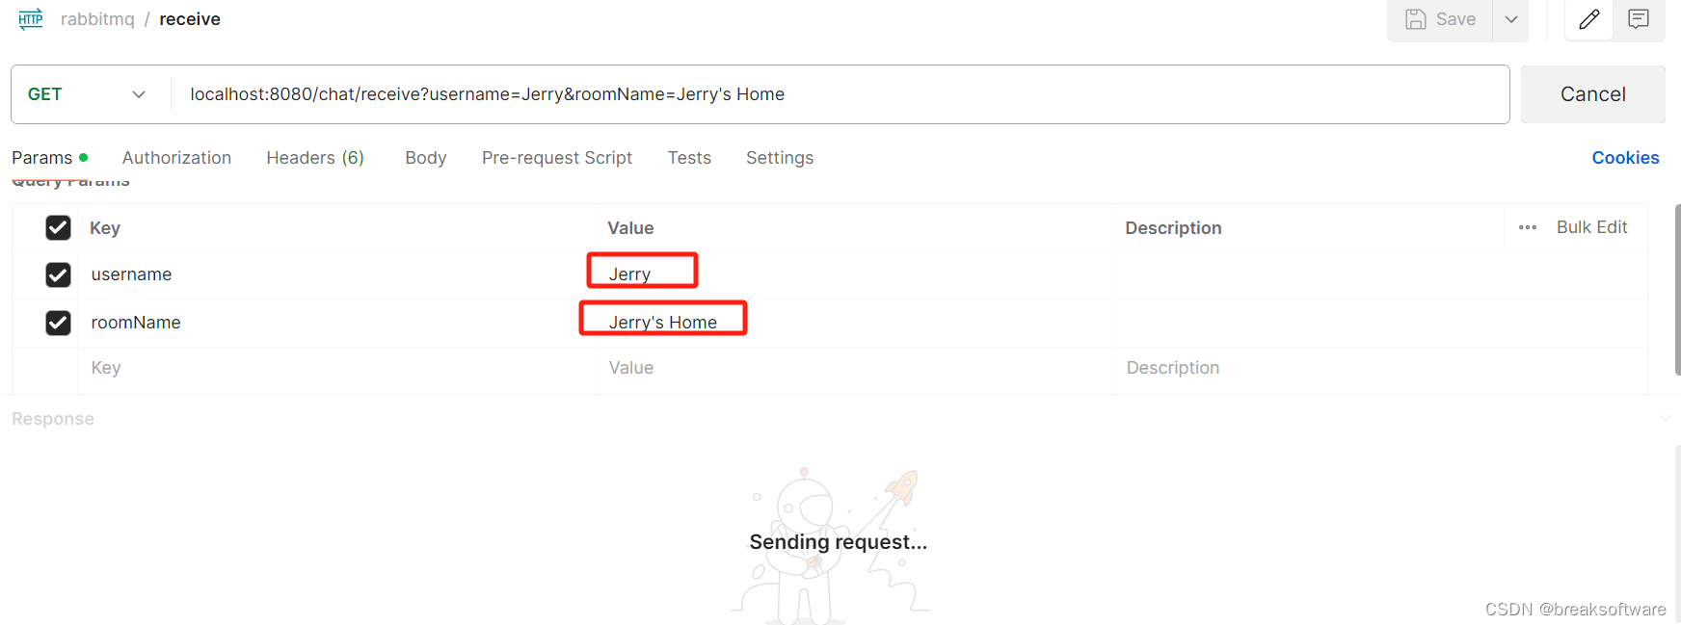Uncheck the username parameter checkbox
Image resolution: width=1681 pixels, height=625 pixels.
click(x=58, y=275)
